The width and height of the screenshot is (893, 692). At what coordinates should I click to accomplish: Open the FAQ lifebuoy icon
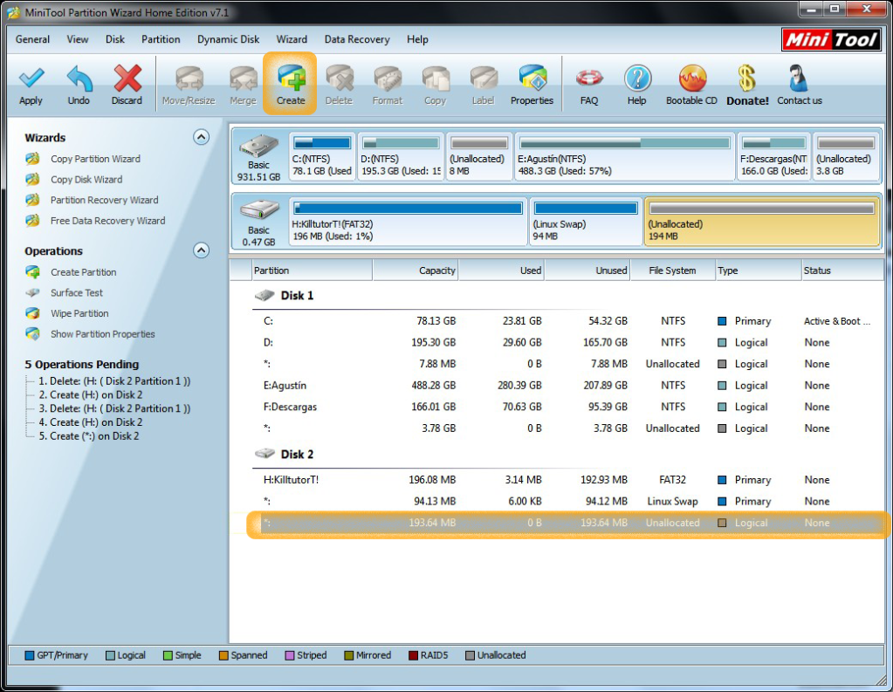(589, 86)
